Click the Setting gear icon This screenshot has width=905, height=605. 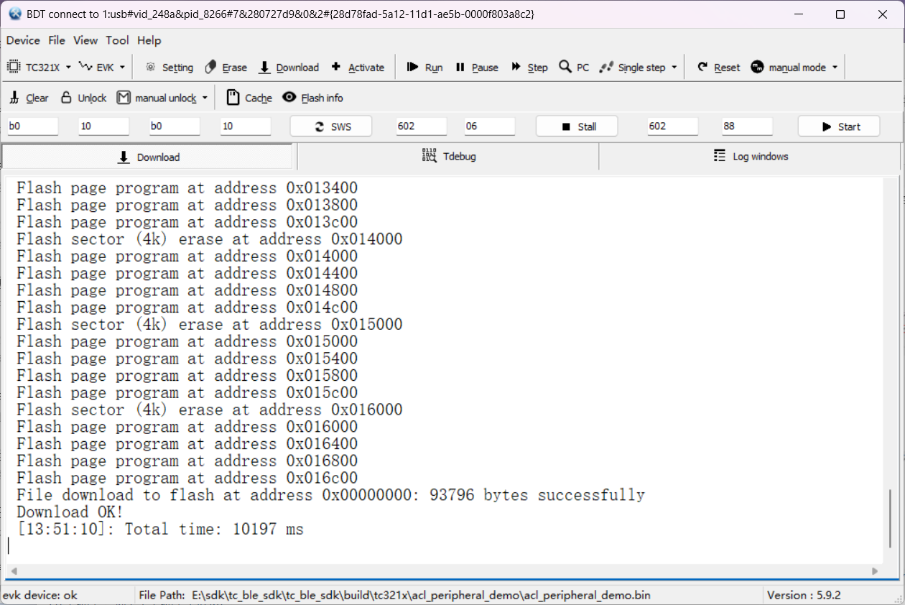pos(150,67)
